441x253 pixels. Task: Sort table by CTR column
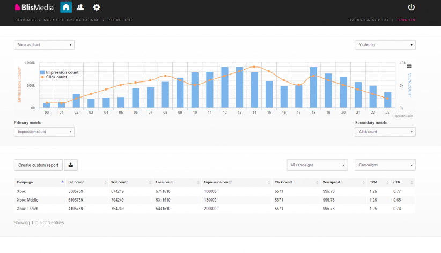coord(403,182)
